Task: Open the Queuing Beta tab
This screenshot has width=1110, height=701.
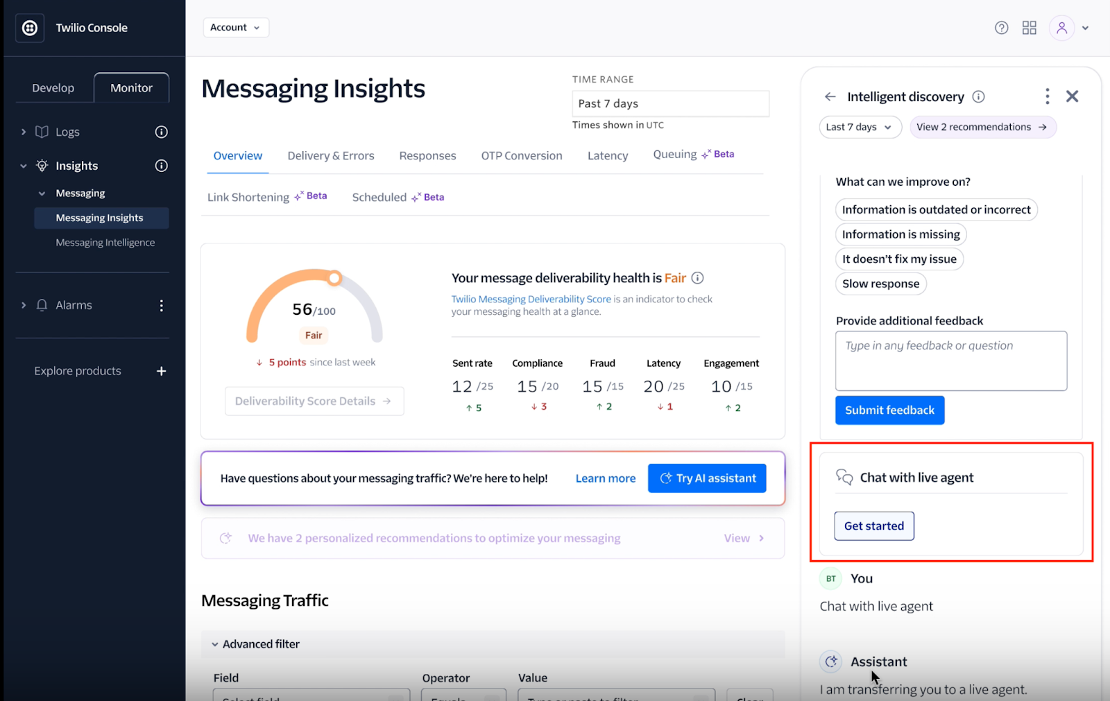Action: pyautogui.click(x=694, y=155)
